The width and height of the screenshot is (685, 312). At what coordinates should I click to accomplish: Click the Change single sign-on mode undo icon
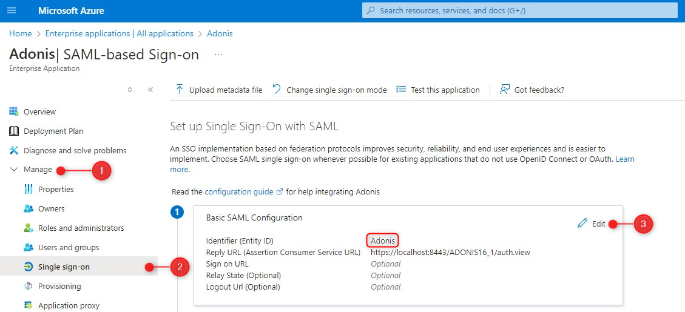[277, 90]
